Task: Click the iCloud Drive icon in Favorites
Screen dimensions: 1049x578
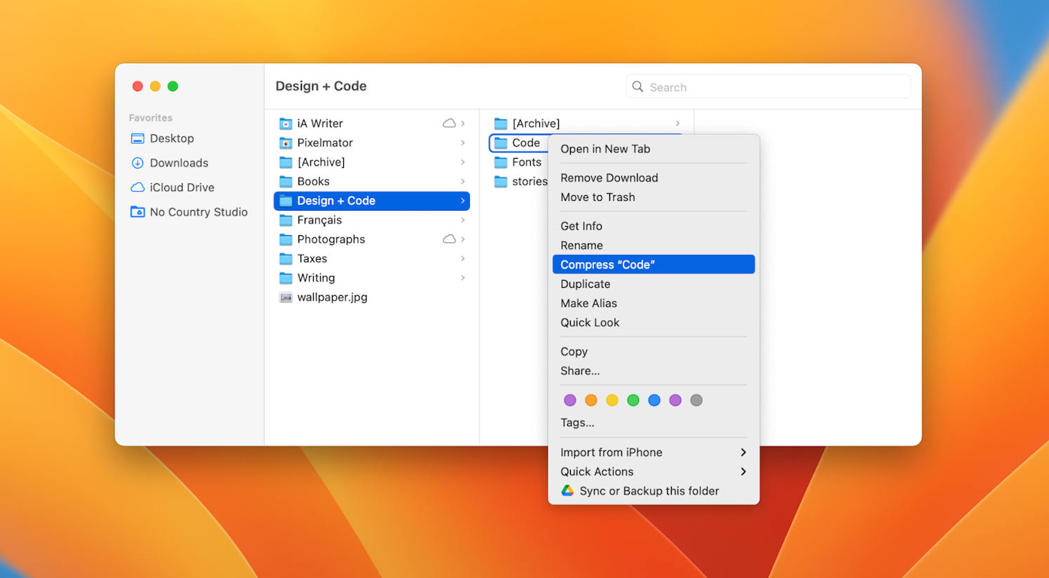Action: (138, 187)
